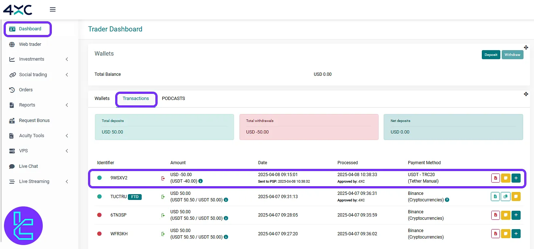Click the download-file icon for TUCTRU

495,197
